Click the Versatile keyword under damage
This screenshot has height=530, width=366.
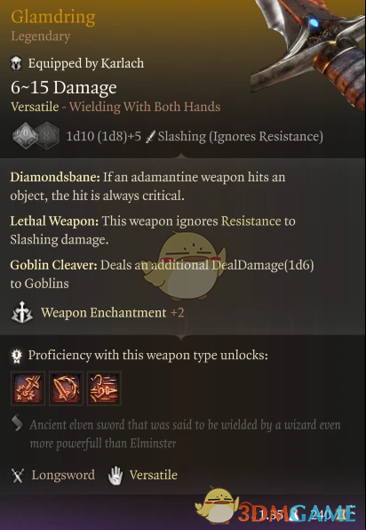35,107
